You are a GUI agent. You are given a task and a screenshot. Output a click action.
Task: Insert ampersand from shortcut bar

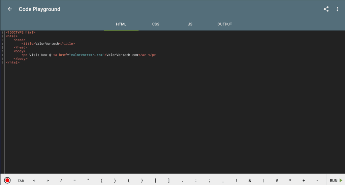pyautogui.click(x=250, y=180)
